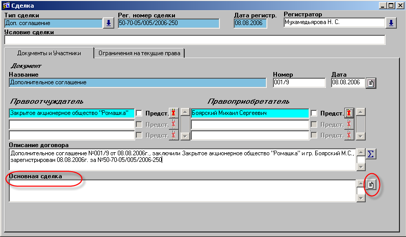Switch to Документы и Участники tab

(49, 53)
